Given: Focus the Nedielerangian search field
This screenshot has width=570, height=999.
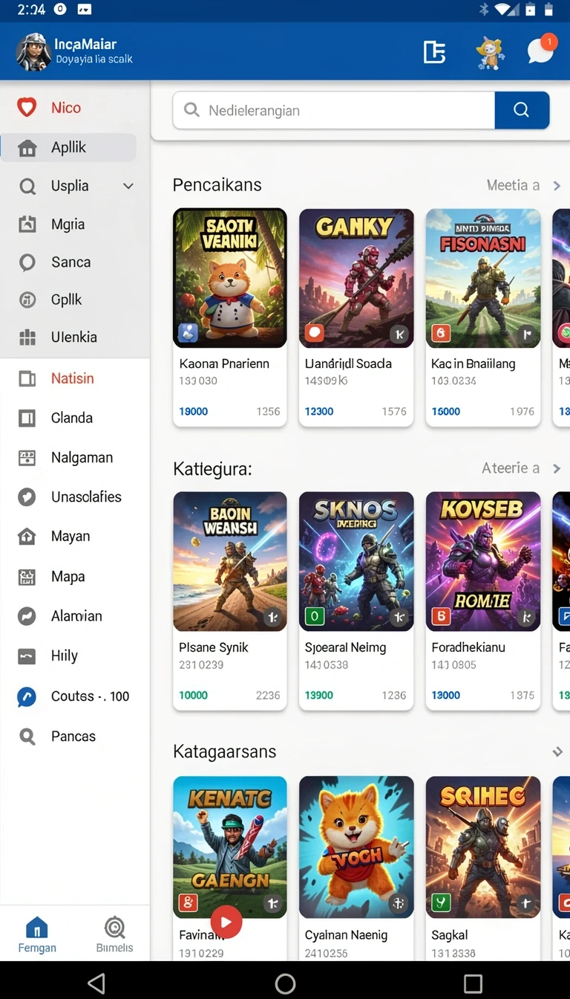Looking at the screenshot, I should (x=334, y=110).
